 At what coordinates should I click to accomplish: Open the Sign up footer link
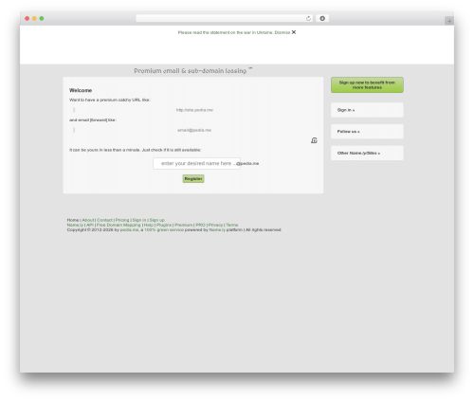157,220
